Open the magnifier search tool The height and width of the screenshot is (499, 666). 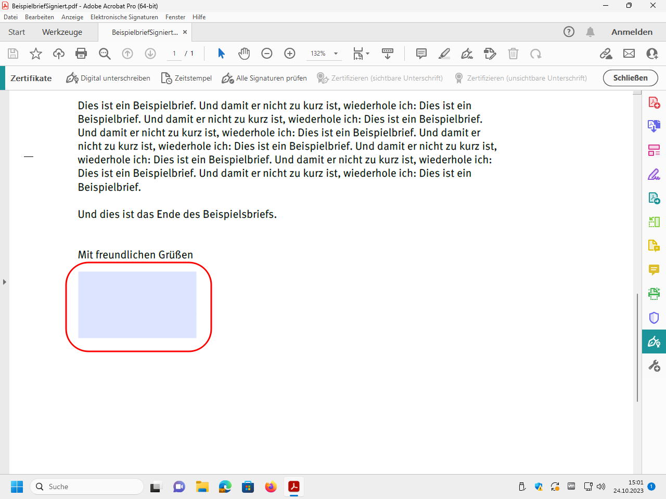coord(105,54)
